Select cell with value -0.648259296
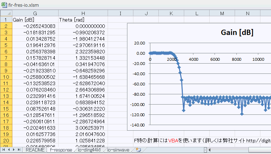The image size is (271, 154). pos(83,70)
